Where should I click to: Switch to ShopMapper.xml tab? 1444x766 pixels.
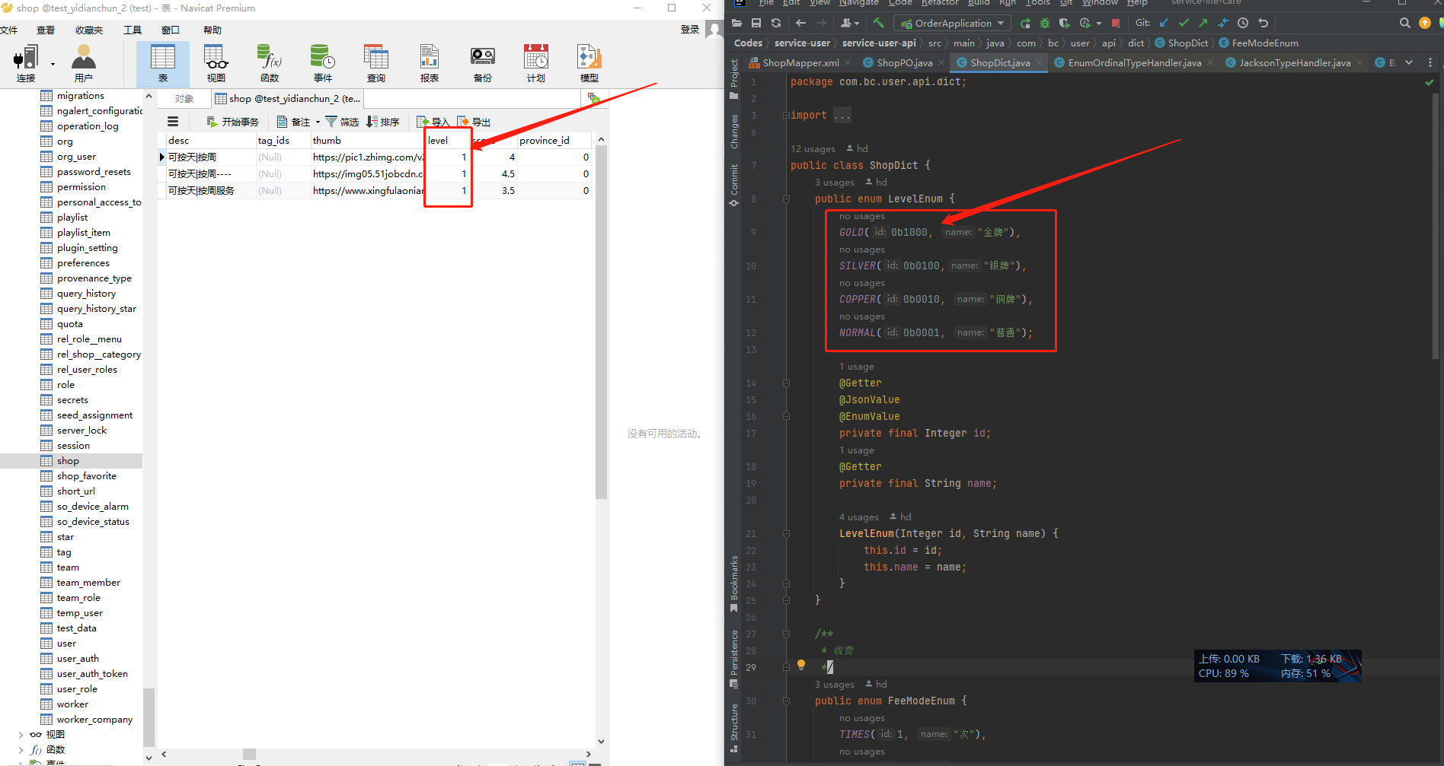[x=800, y=62]
